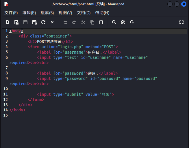This screenshot has width=189, height=148.
Task: Click the Undo arrow icon
Action: coord(65,22)
